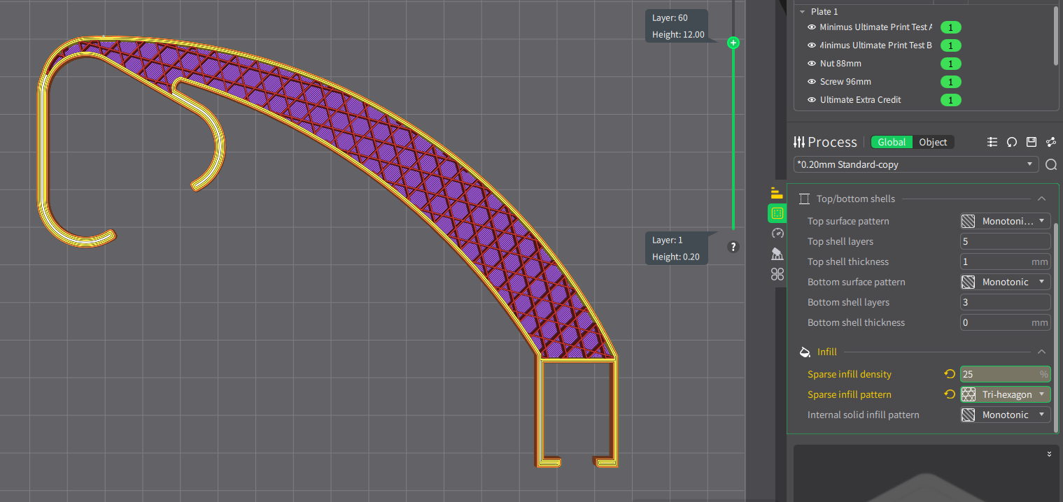Toggle visibility of Screw 96mm
The width and height of the screenshot is (1063, 502).
click(x=812, y=82)
